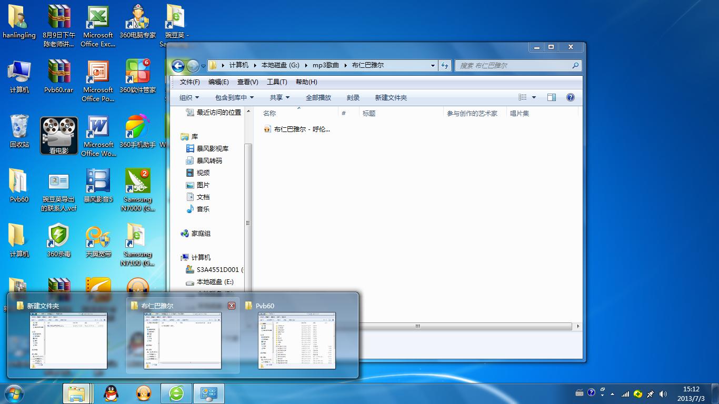Viewport: 719px width, 404px height.
Task: Click the QQ penguin taskbar icon
Action: pos(111,393)
